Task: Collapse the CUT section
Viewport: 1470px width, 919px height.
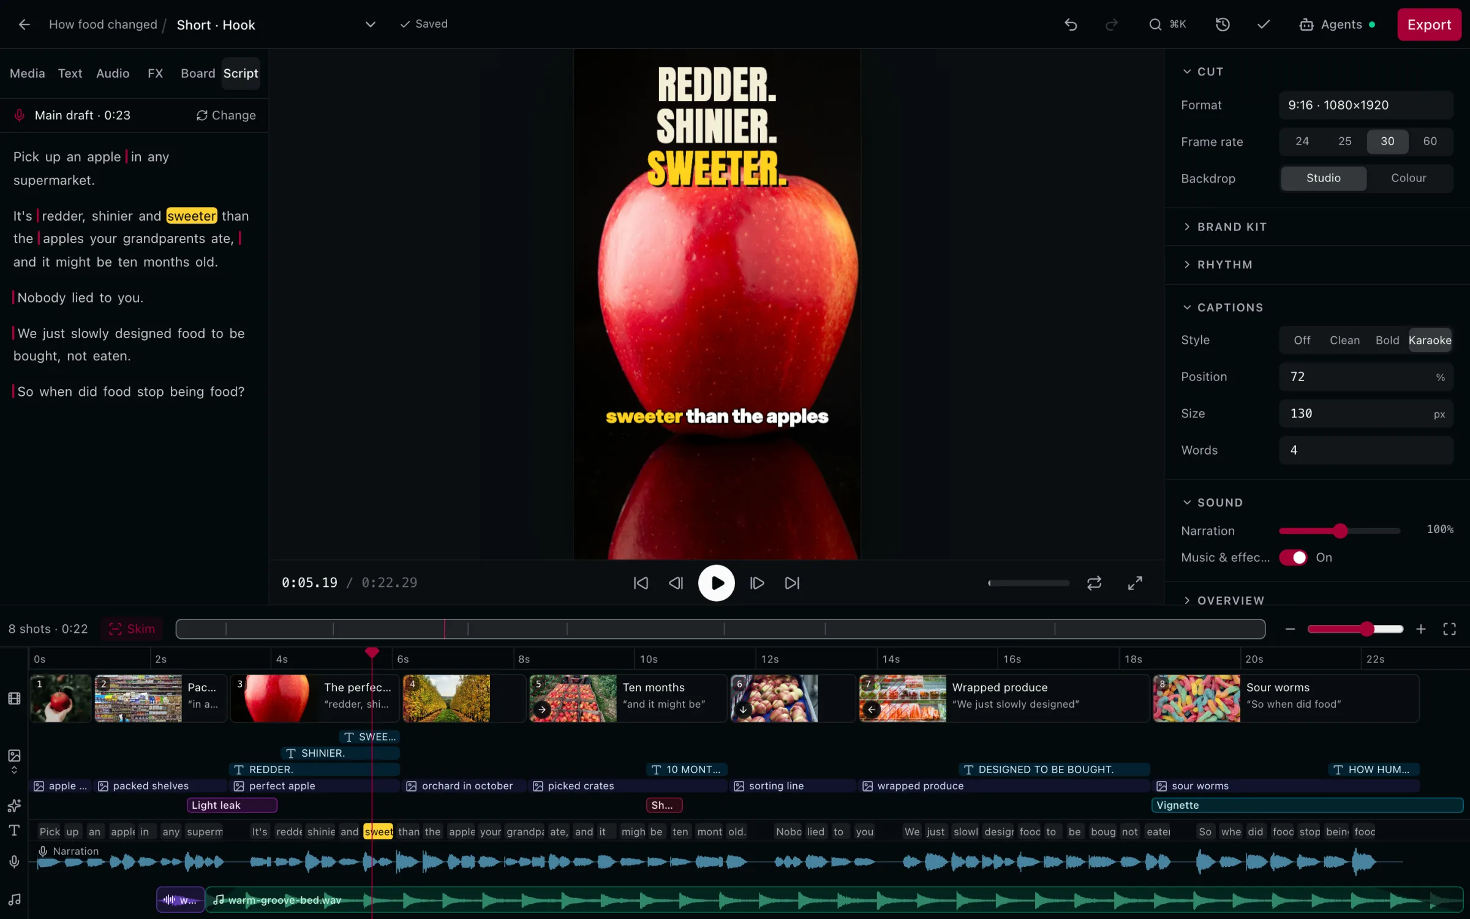Action: tap(1203, 72)
